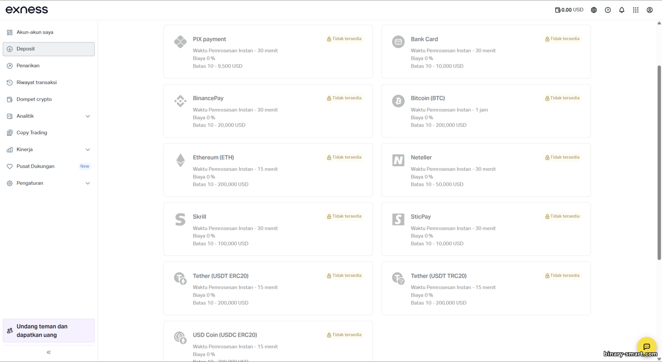This screenshot has height=362, width=662.
Task: Open the live chat bubble icon
Action: tap(647, 347)
